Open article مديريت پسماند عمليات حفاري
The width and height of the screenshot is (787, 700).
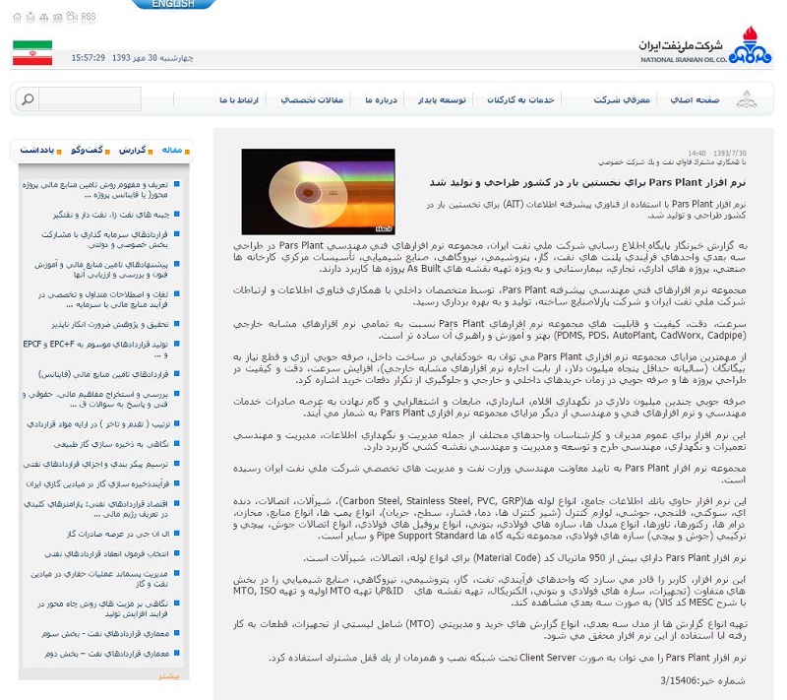[x=99, y=579]
